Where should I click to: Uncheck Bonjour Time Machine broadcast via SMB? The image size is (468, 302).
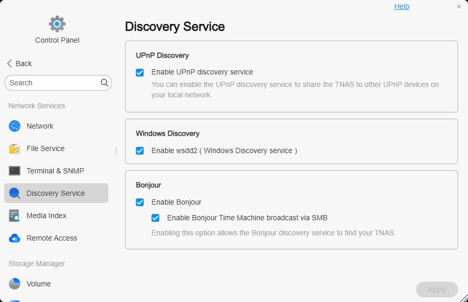155,218
